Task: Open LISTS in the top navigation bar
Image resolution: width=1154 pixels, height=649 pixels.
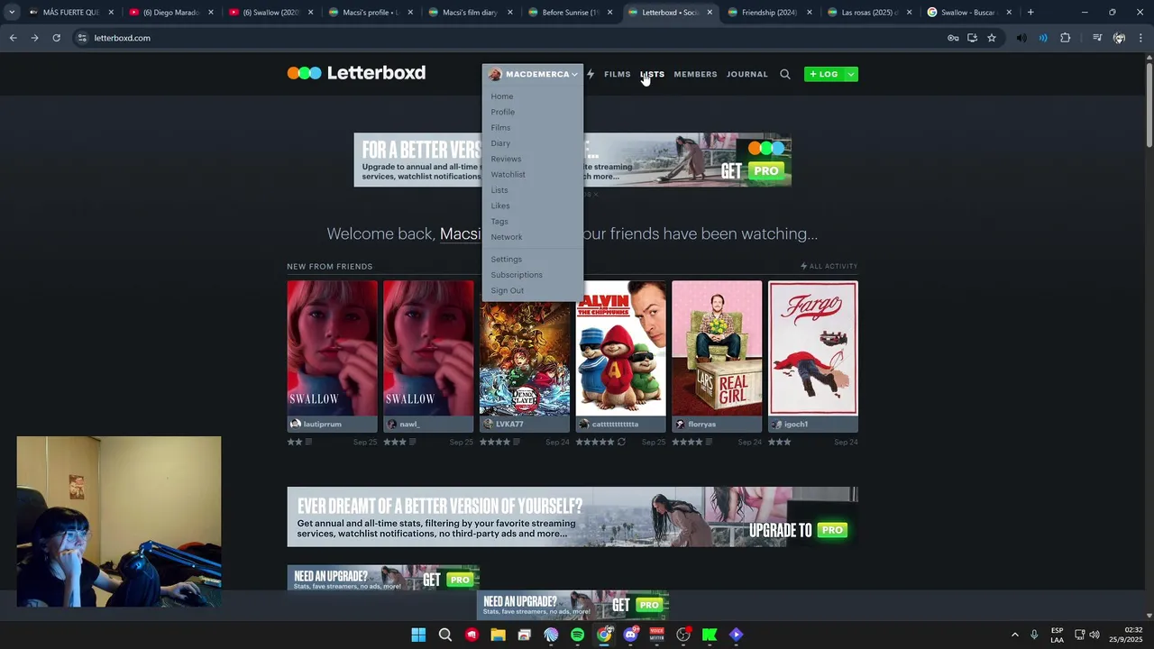Action: [x=652, y=74]
